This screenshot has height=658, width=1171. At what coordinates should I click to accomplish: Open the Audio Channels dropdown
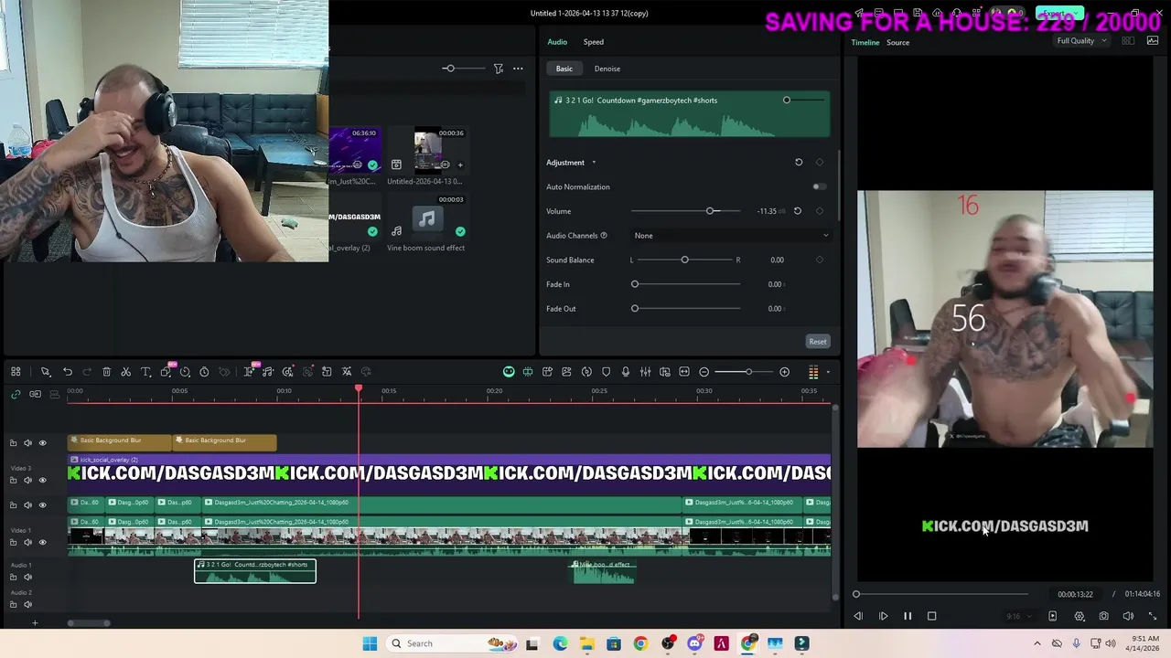pyautogui.click(x=731, y=236)
